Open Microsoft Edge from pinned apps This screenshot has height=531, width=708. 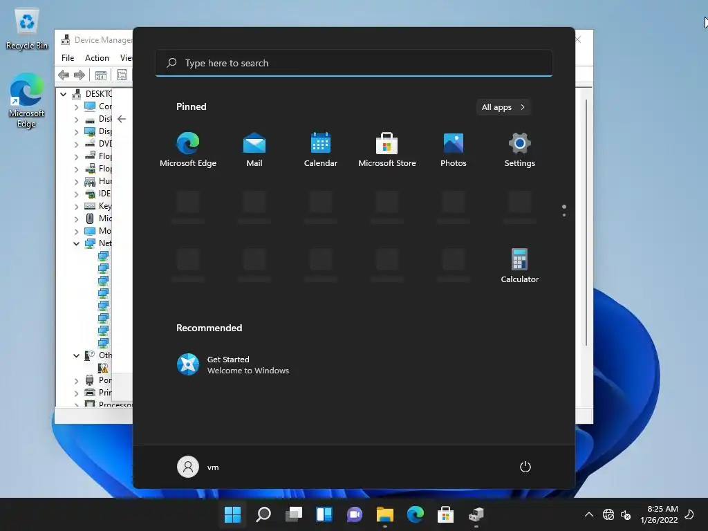pyautogui.click(x=188, y=149)
